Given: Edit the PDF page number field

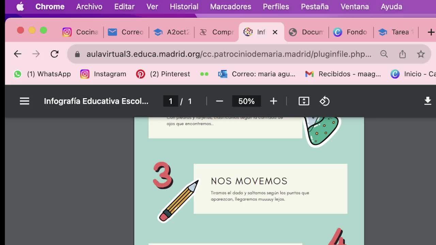Looking at the screenshot, I should 171,101.
